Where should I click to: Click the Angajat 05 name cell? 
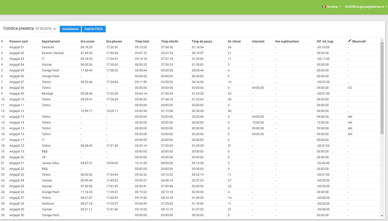coord(17,70)
